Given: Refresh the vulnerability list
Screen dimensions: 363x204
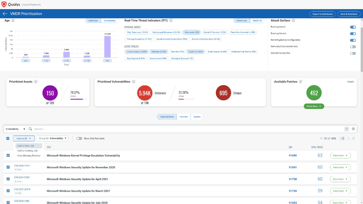Looking at the screenshot, I should (349, 138).
